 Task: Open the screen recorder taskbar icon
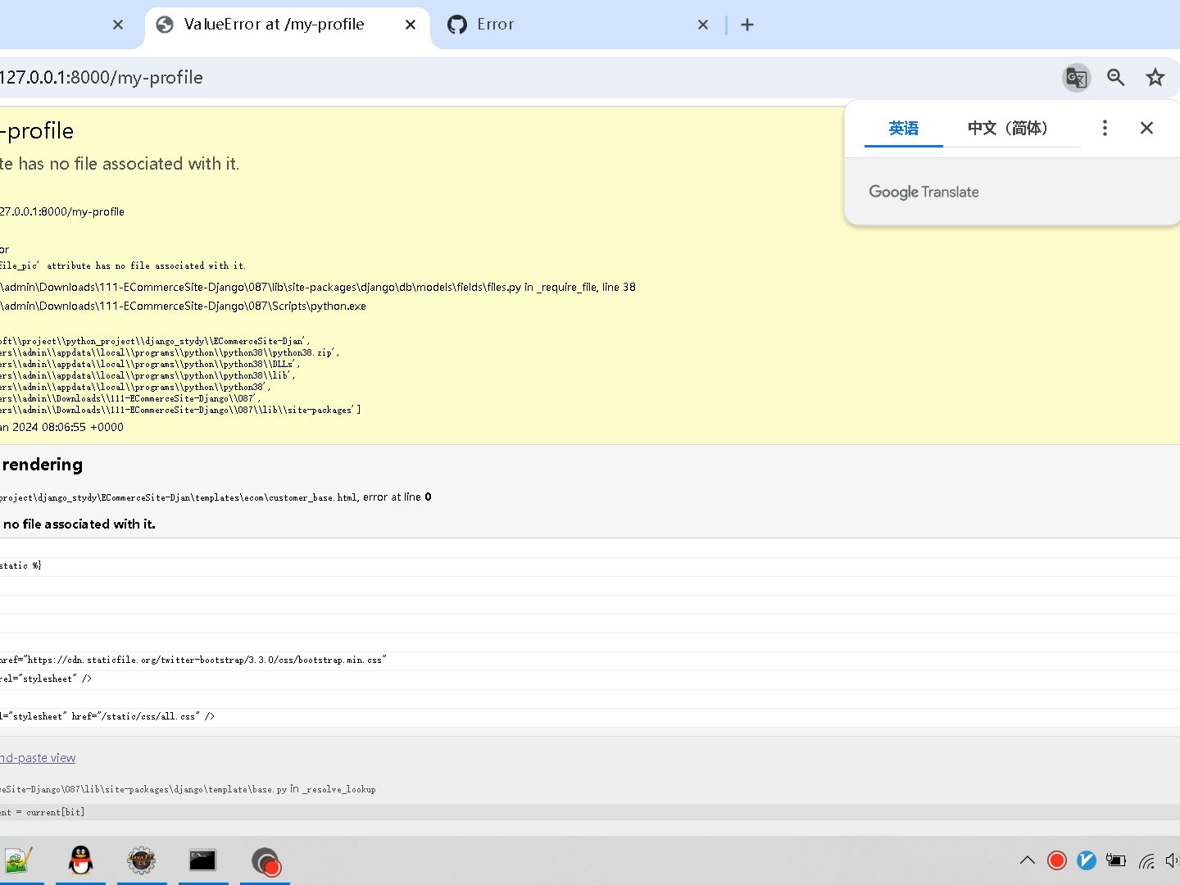pos(265,861)
